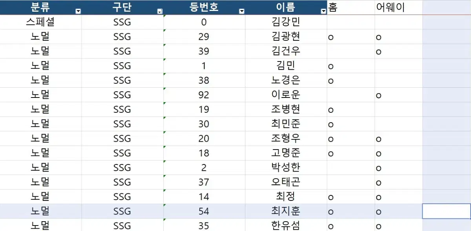Select the cell with number 92
The height and width of the screenshot is (231, 471).
204,95
